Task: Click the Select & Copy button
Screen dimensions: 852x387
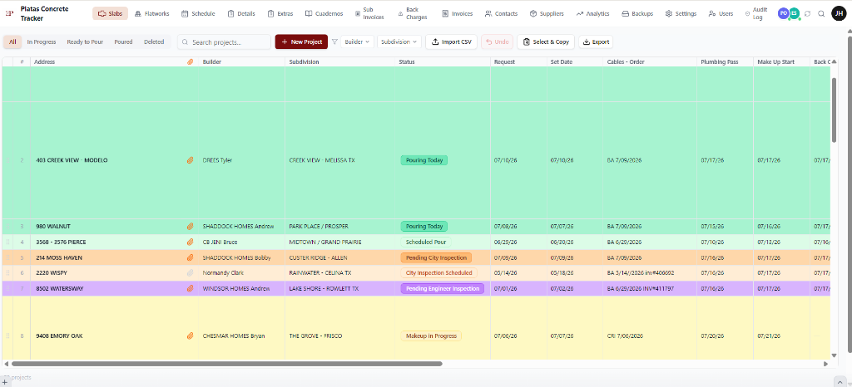Action: [x=546, y=42]
